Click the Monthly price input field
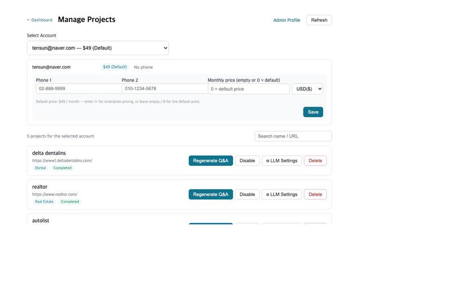454x284 pixels. (248, 89)
